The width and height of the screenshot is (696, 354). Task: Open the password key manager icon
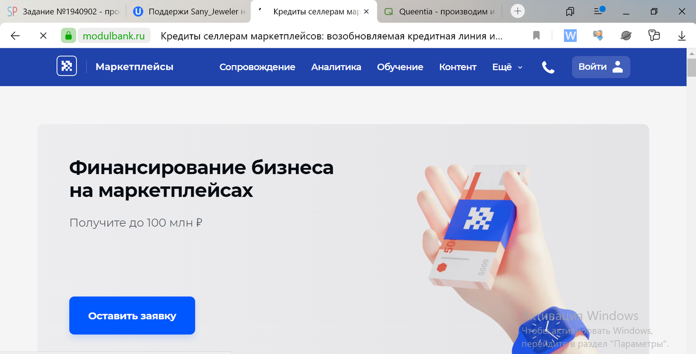tap(654, 36)
